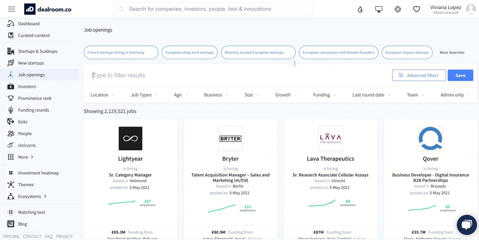This screenshot has width=479, height=240.
Task: Click the flame trending icon
Action: pyautogui.click(x=360, y=9)
